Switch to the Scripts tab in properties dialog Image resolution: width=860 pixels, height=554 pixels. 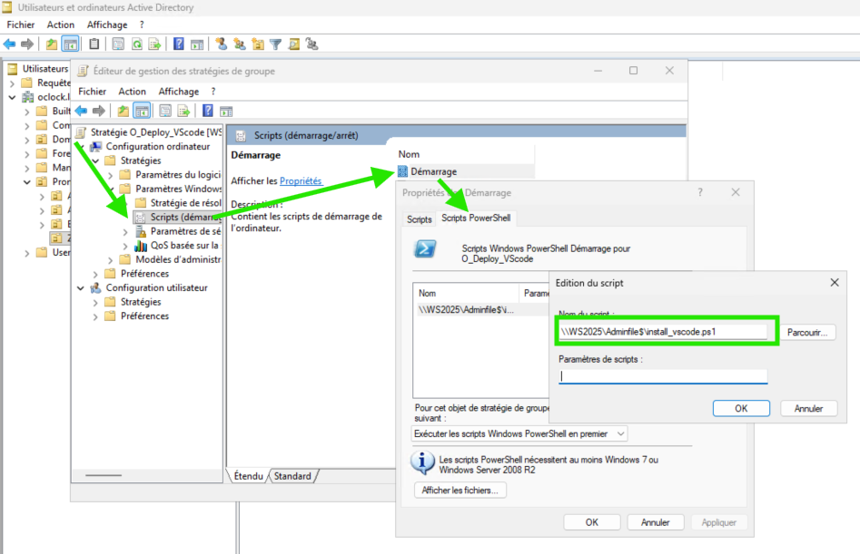click(420, 219)
